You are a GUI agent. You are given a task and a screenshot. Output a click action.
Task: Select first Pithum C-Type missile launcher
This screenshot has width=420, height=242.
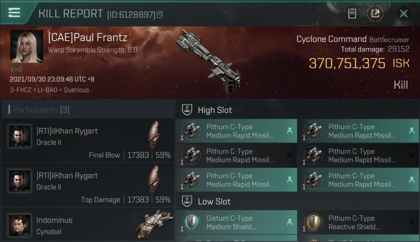tap(236, 131)
